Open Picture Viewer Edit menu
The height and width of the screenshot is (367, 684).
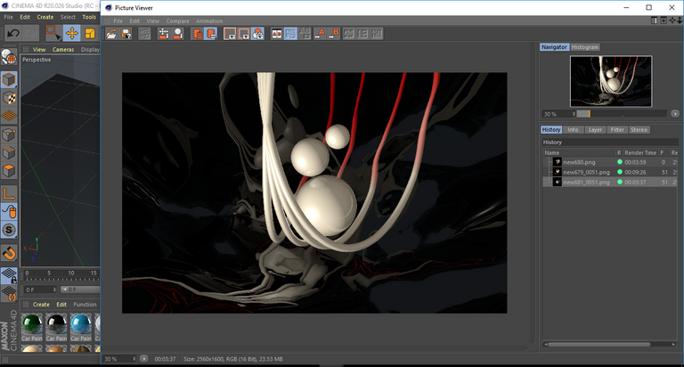(134, 21)
